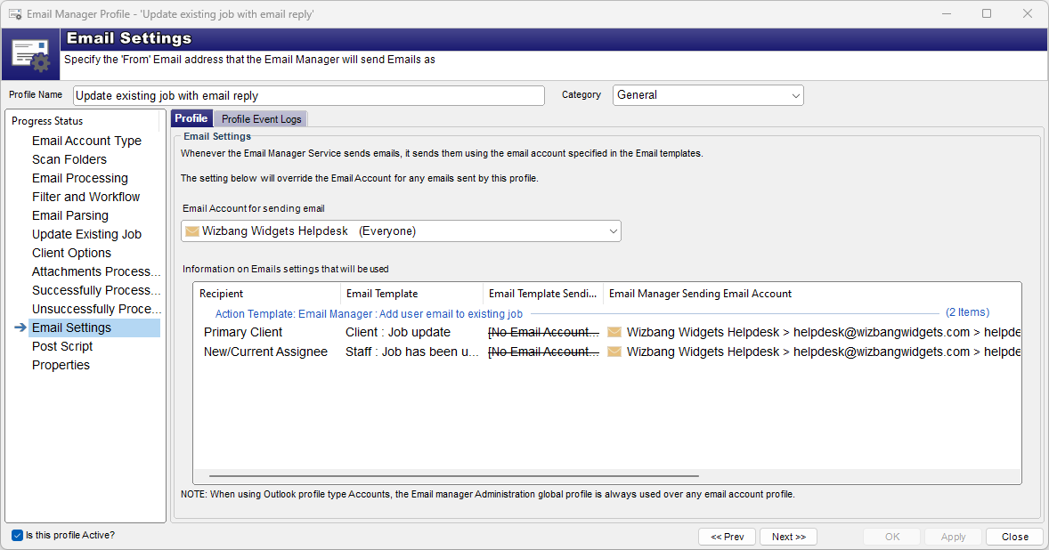Click the title bar application icon

(15, 14)
